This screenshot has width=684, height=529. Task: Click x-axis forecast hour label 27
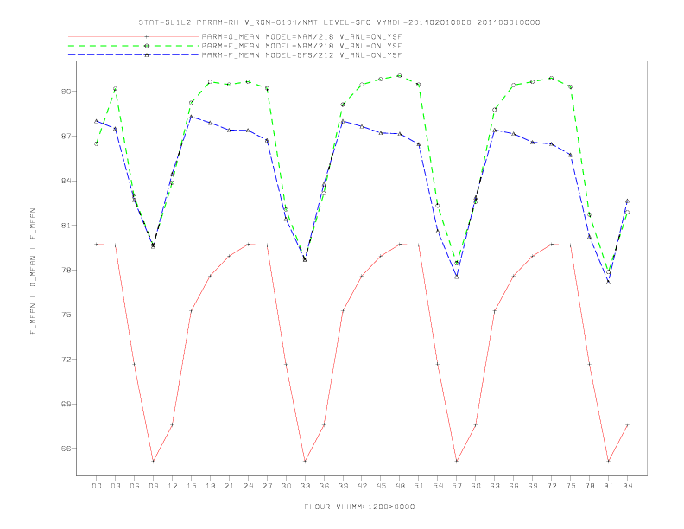pyautogui.click(x=267, y=486)
